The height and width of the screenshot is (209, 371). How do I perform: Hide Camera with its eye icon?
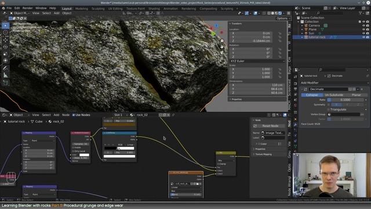coord(363,26)
